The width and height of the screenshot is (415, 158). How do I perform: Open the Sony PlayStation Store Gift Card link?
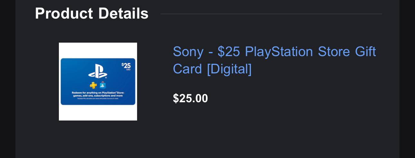(x=274, y=52)
